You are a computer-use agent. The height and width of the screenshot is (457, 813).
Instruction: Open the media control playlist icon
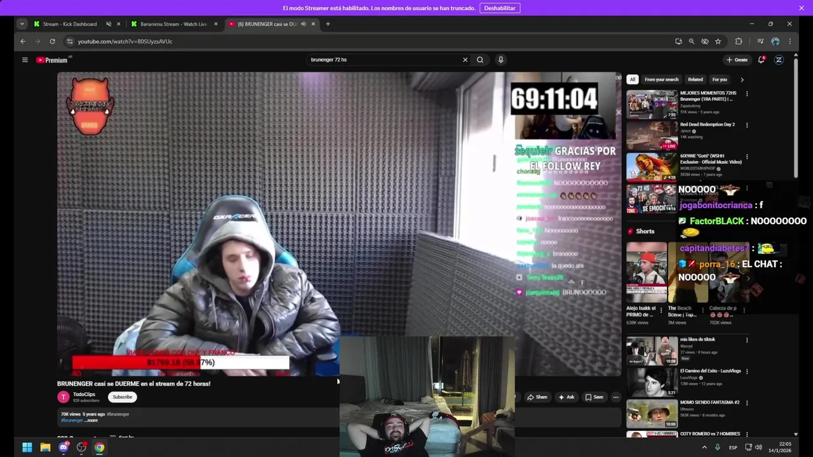[760, 41]
